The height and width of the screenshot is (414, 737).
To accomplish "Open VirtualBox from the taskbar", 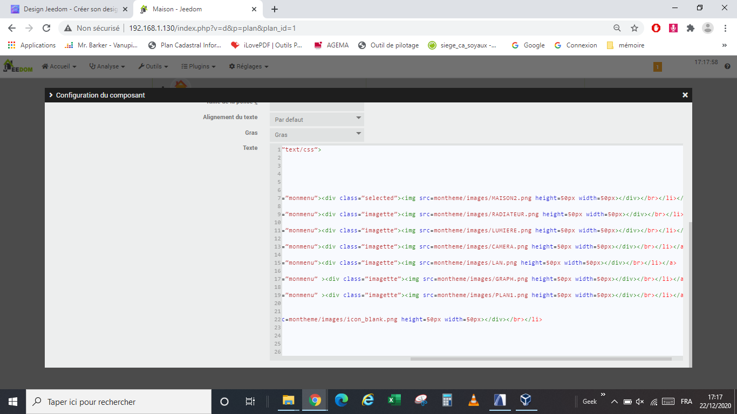I will [526, 401].
